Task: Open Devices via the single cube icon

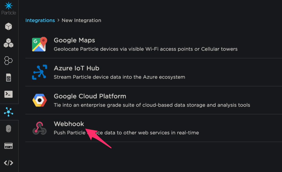Action: [x=9, y=26]
